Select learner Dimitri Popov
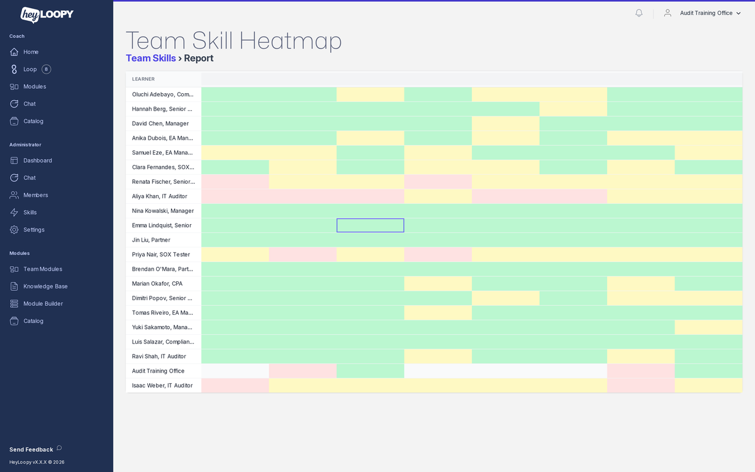755x472 pixels. tap(164, 298)
